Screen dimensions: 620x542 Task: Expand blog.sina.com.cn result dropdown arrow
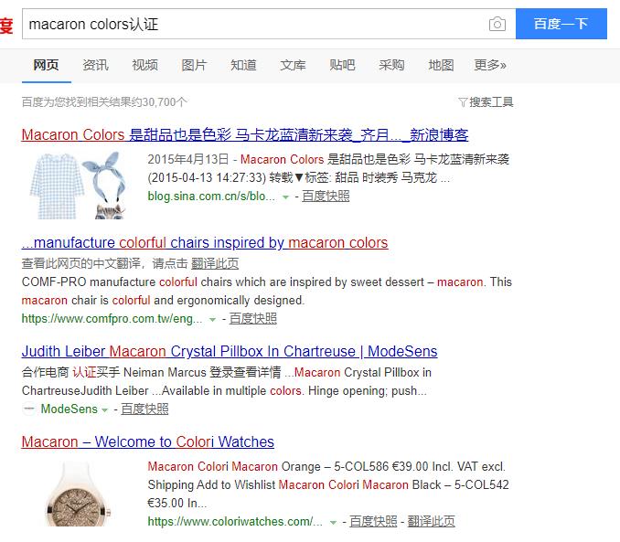285,197
